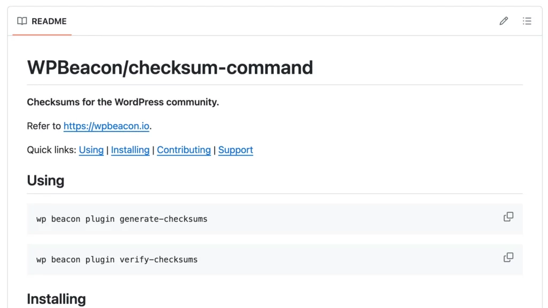Viewport: 548px width, 308px height.
Task: Click the bold WordPress community tagline
Action: [x=123, y=102]
